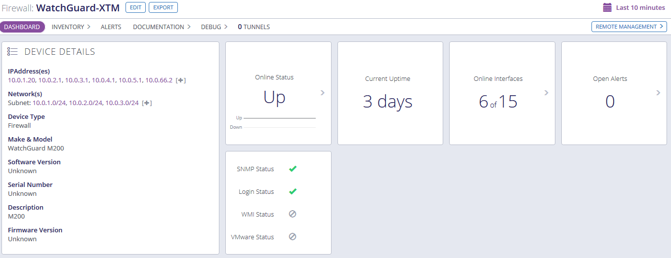Click the Up/Down status graph line

point(279,118)
